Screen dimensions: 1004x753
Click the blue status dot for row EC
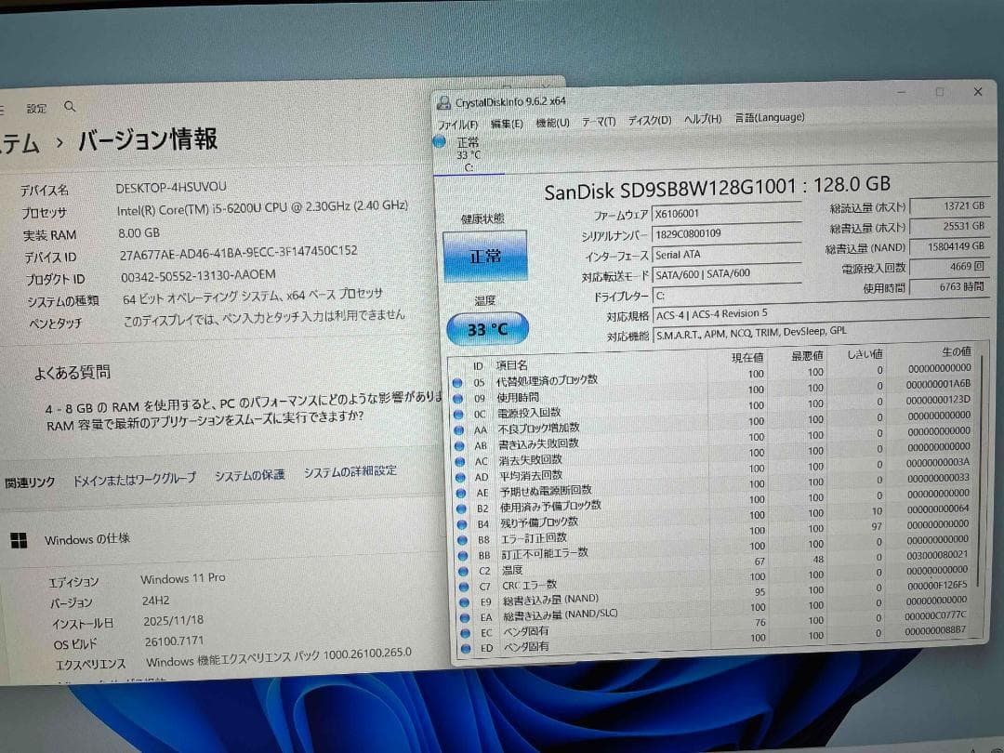click(x=468, y=633)
